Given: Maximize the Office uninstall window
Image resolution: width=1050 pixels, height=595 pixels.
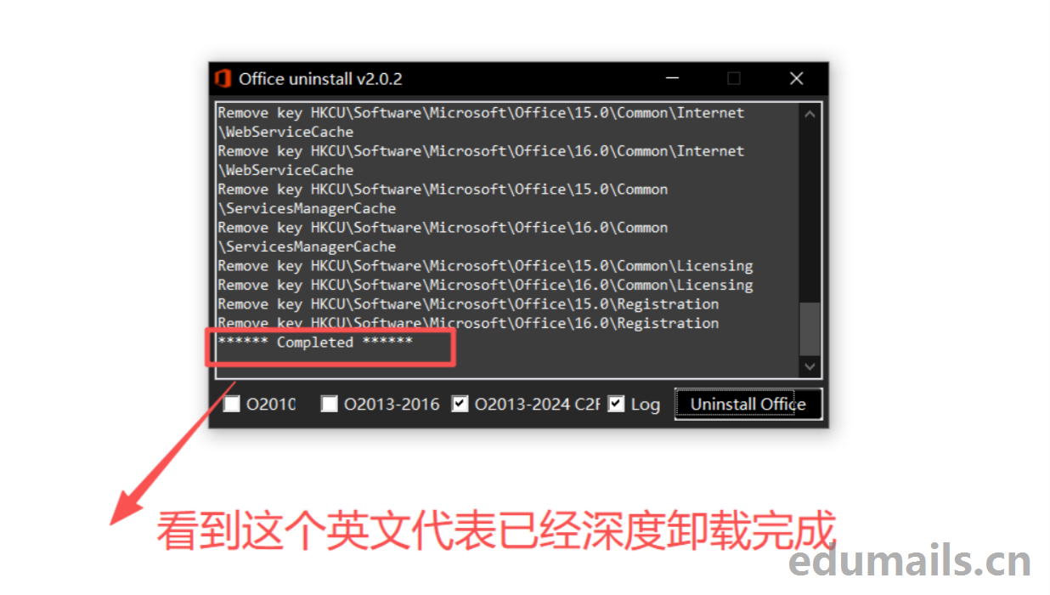Looking at the screenshot, I should pos(734,78).
